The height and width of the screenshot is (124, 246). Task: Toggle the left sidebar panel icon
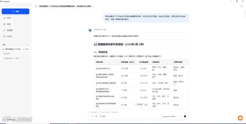36,7
